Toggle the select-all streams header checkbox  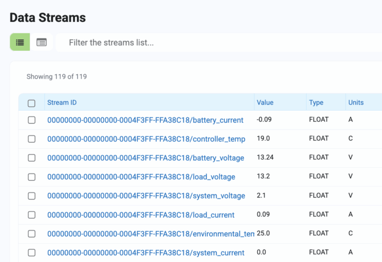pyautogui.click(x=31, y=103)
